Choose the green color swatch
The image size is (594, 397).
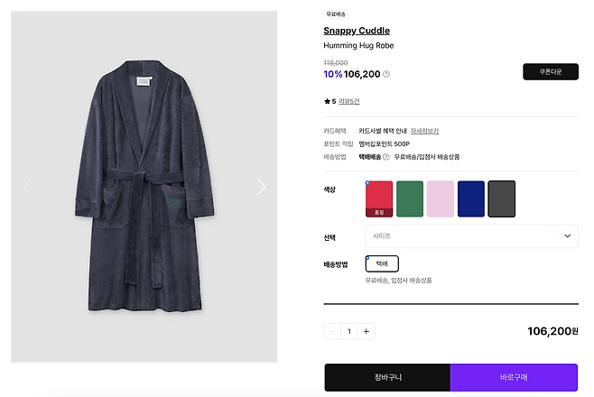[410, 198]
